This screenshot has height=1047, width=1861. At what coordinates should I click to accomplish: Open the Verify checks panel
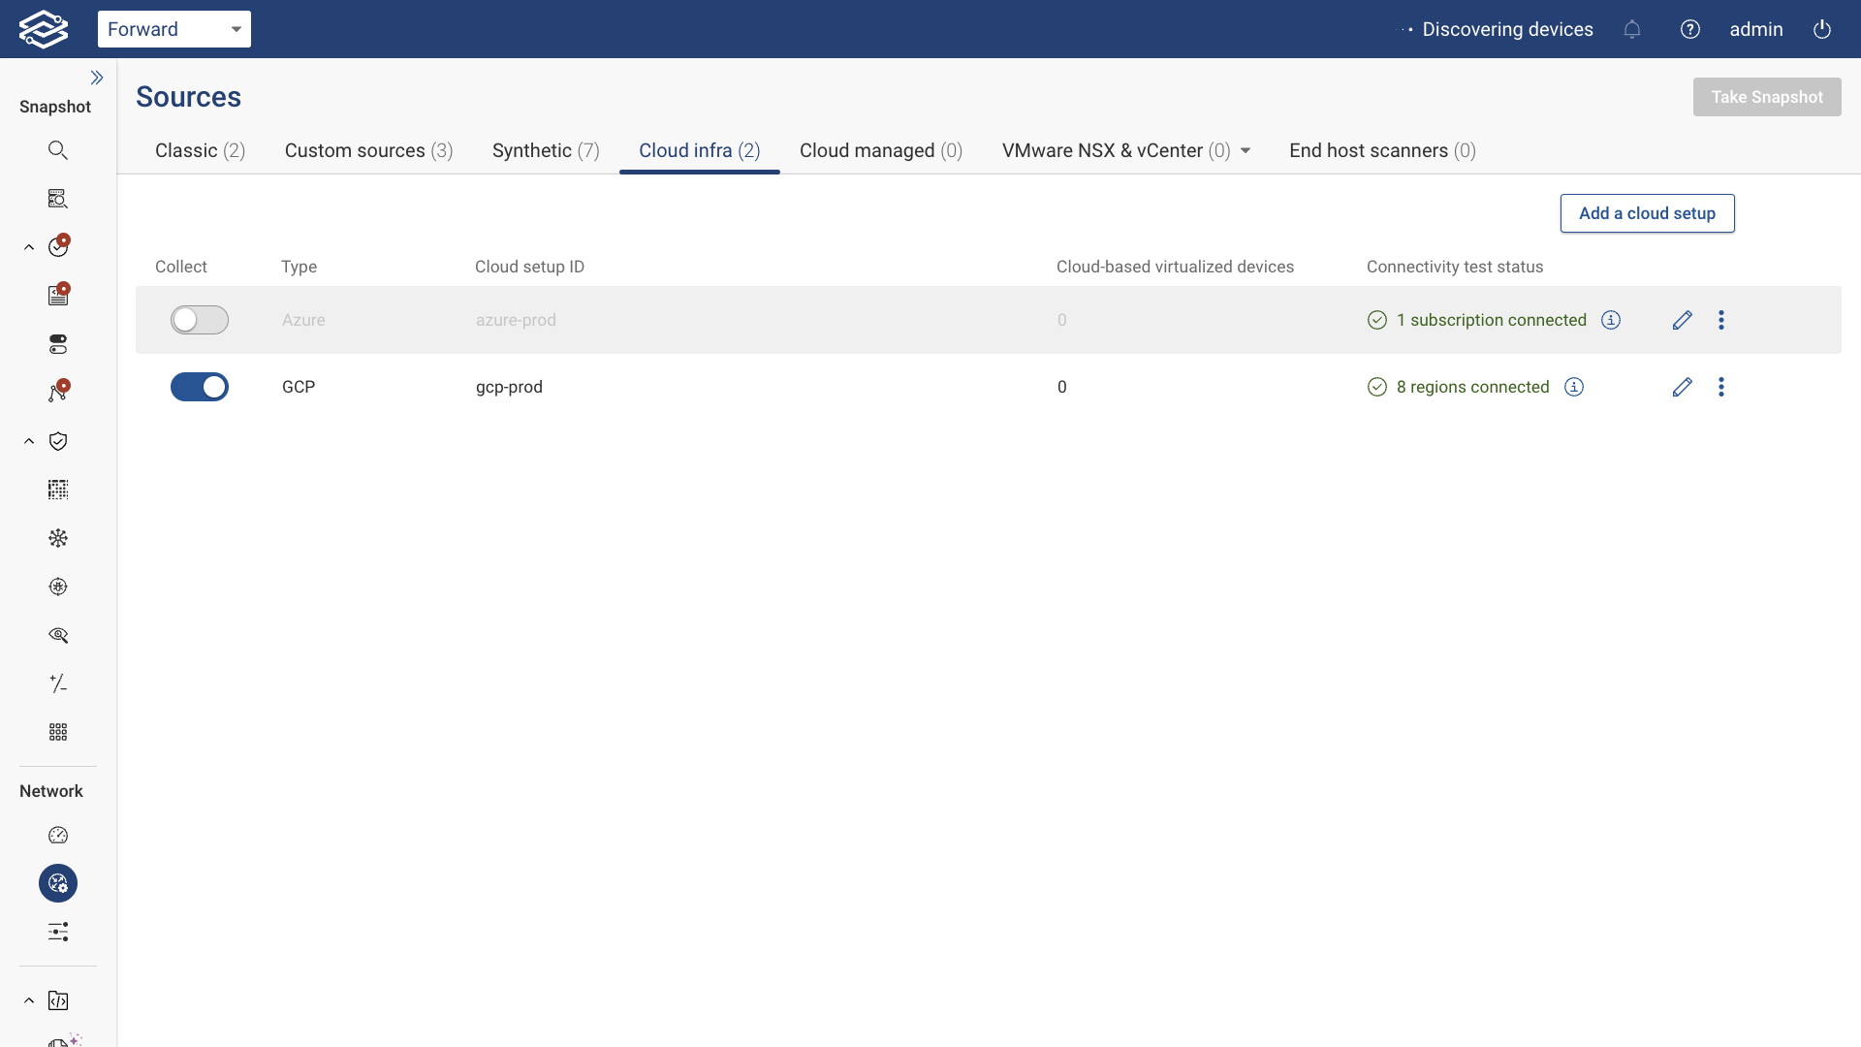(58, 246)
